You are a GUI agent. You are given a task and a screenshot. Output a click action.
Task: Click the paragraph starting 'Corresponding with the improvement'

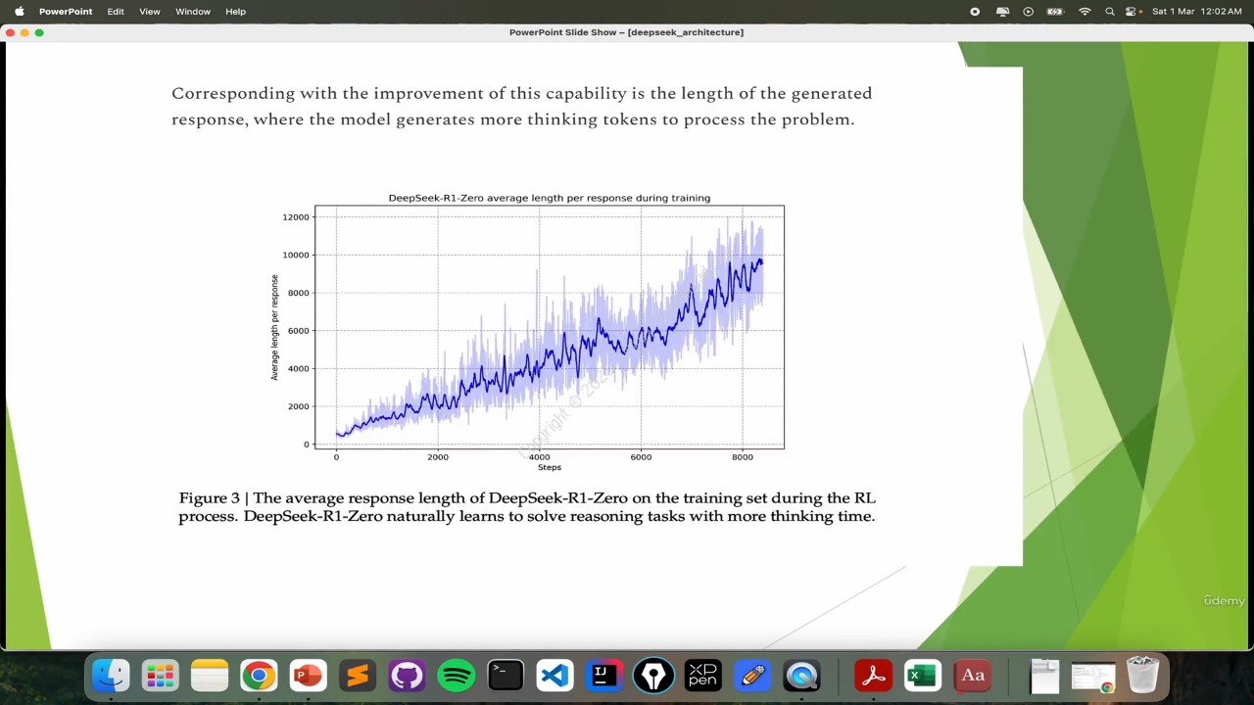coord(521,106)
